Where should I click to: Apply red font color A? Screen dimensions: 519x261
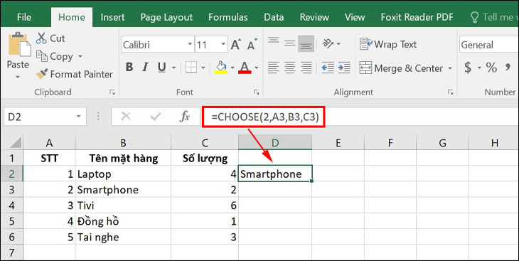coord(245,68)
